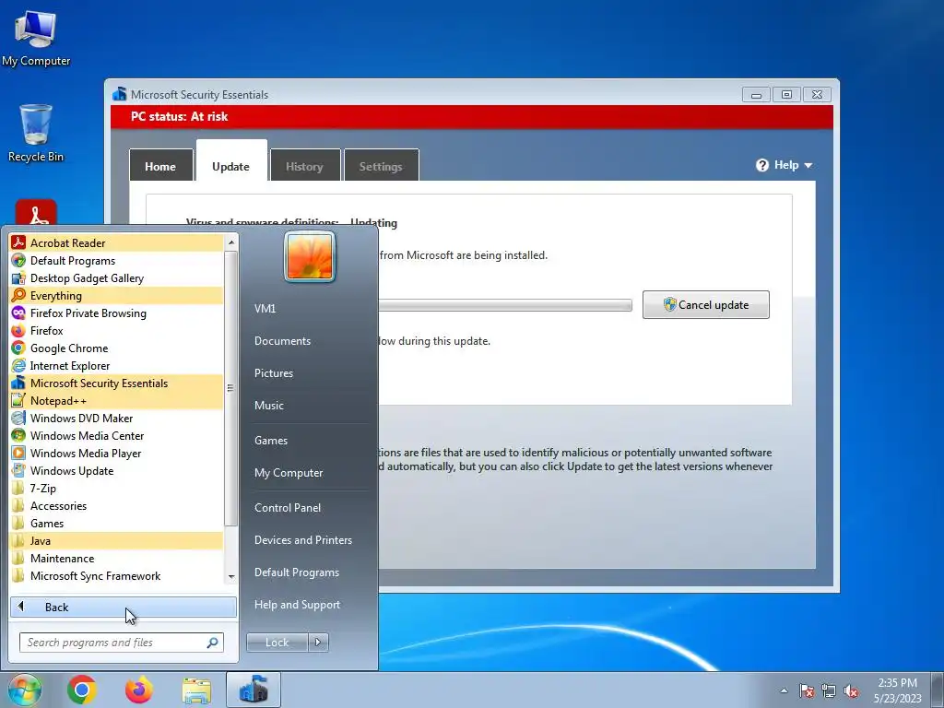Click the Search programs and files box
Screen dimensions: 944x708
(121, 643)
